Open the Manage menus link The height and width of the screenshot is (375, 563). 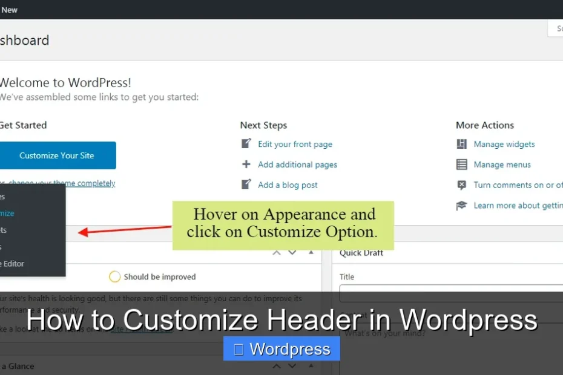502,165
